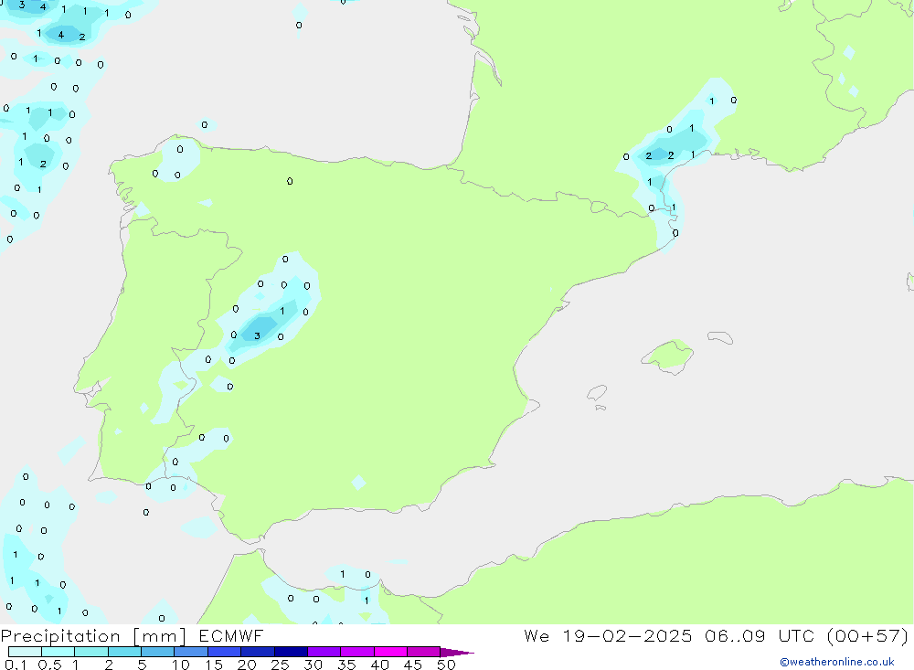Pick the 15–20 mm legend color swatch

pyautogui.click(x=224, y=652)
